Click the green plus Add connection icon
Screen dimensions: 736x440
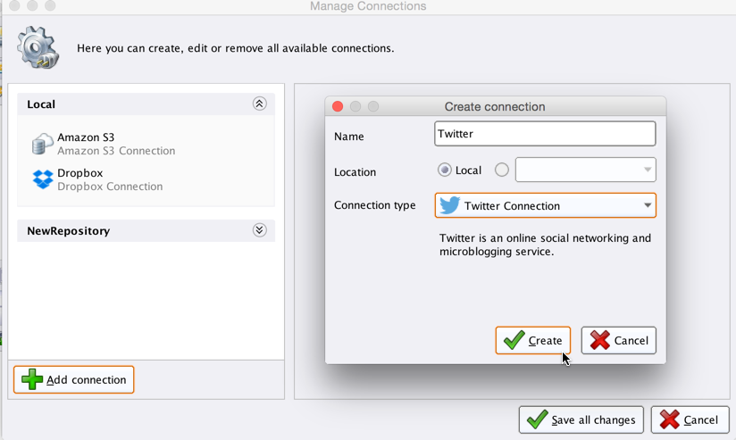pos(32,379)
